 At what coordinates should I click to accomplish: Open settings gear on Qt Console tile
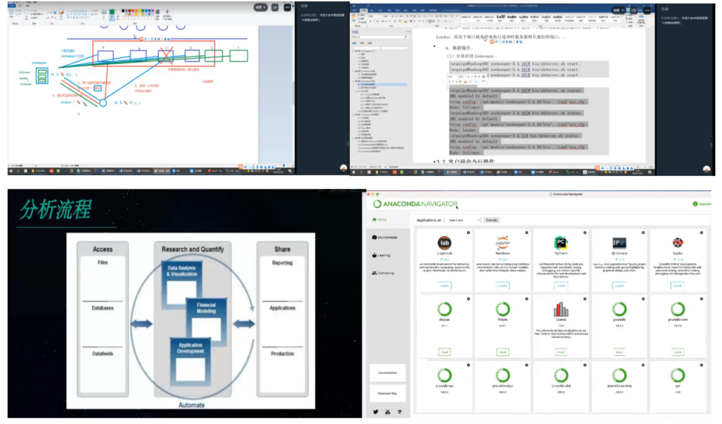(x=643, y=233)
